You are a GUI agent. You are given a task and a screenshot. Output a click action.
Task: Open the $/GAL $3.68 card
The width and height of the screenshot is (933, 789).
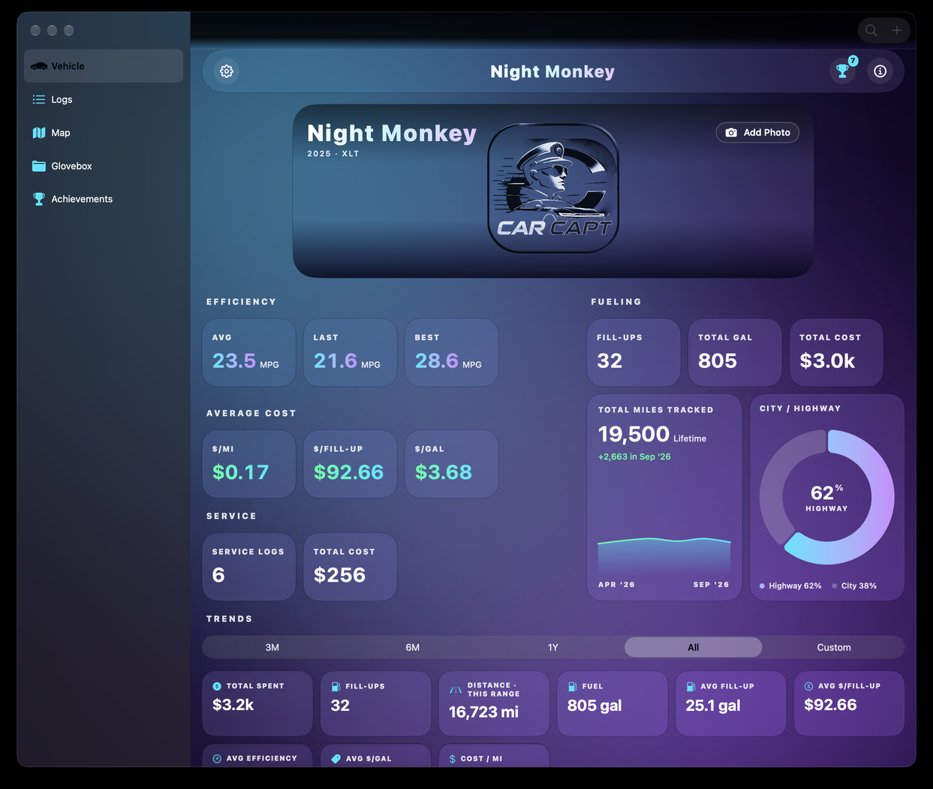[x=452, y=464]
